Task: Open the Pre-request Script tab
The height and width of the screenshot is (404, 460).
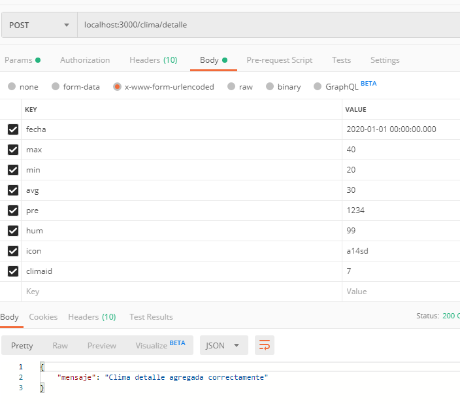Action: point(279,60)
